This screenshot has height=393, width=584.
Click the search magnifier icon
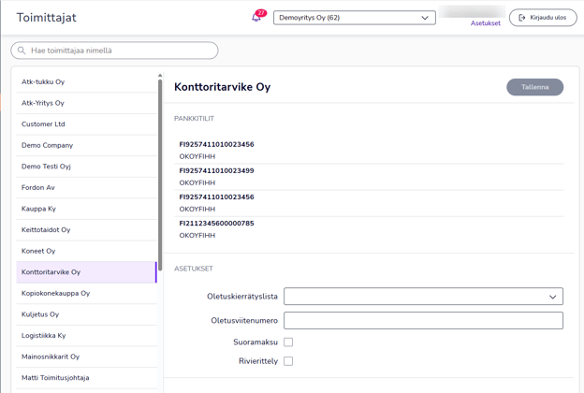(22, 51)
